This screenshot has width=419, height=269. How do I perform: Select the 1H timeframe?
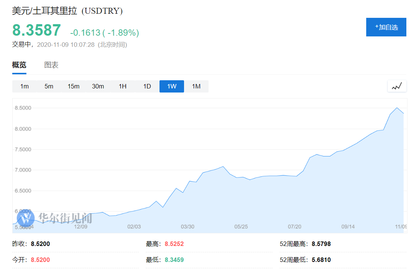pos(123,86)
